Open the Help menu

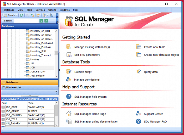(75, 10)
